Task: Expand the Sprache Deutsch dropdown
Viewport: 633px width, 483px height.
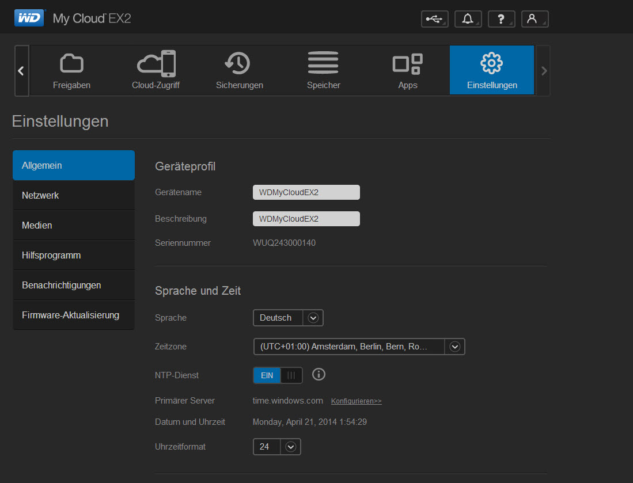Action: pos(288,318)
